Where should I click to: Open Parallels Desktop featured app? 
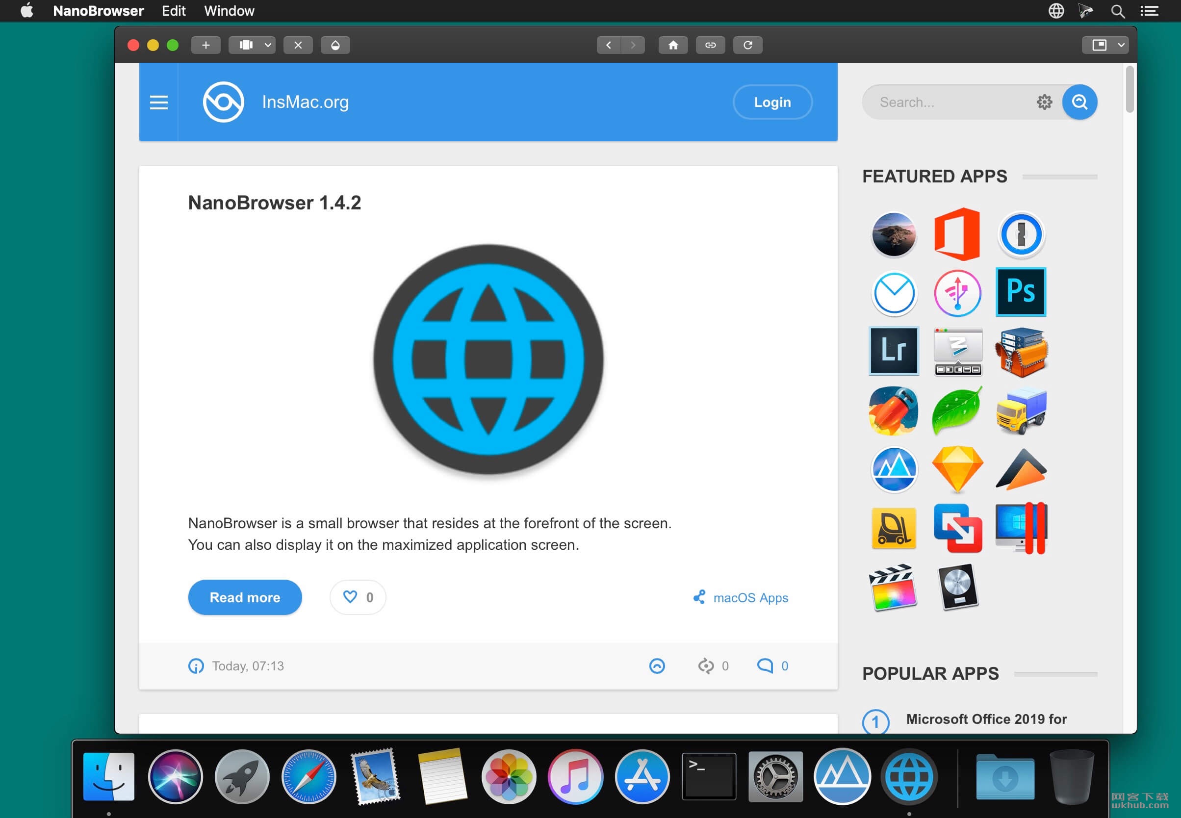(x=1022, y=529)
